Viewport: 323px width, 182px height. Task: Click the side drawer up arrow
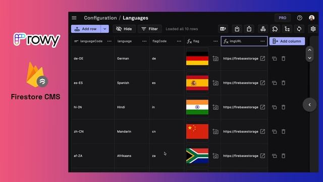click(x=309, y=50)
